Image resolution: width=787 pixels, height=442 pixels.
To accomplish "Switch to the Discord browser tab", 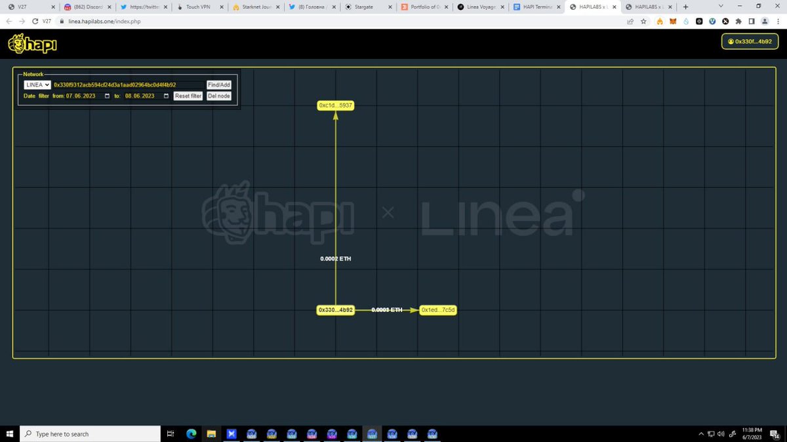I will (x=88, y=7).
